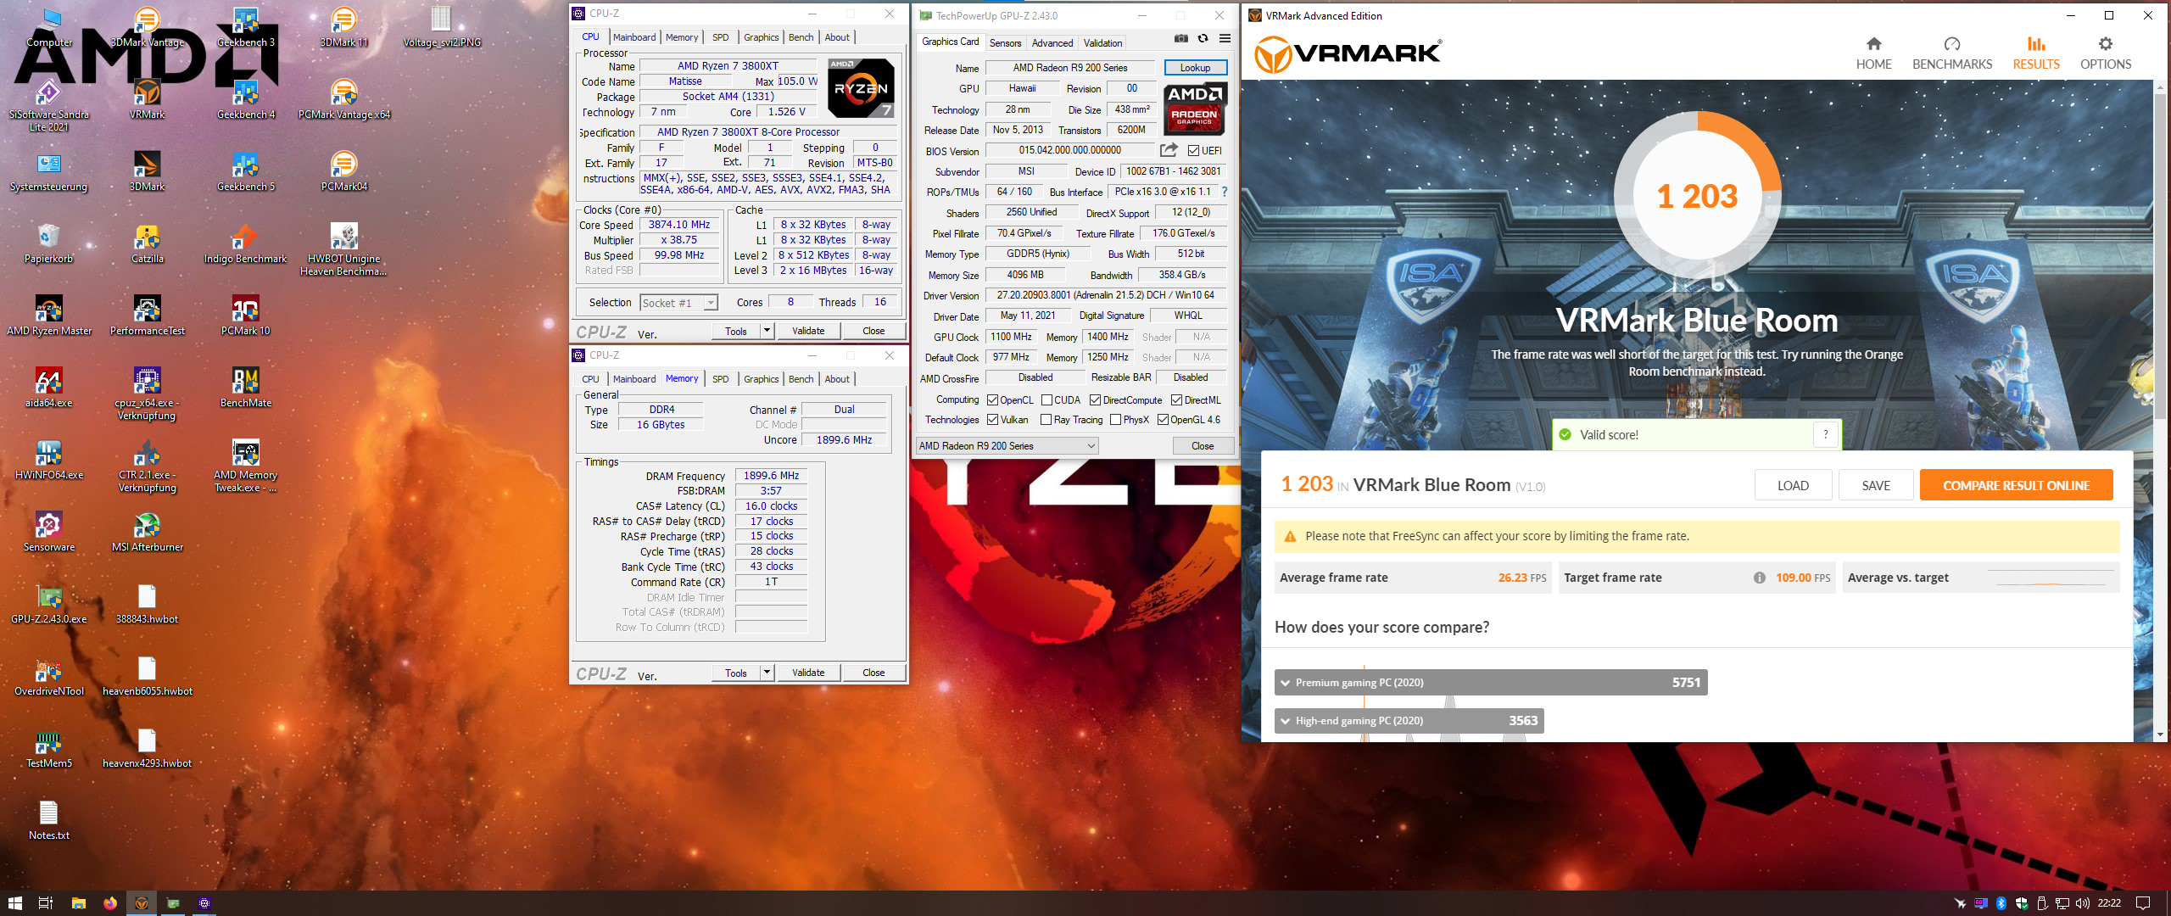Open HWBOT Unigine Heaven Benchmark icon
Screen dimensions: 2171x916
pyautogui.click(x=344, y=249)
